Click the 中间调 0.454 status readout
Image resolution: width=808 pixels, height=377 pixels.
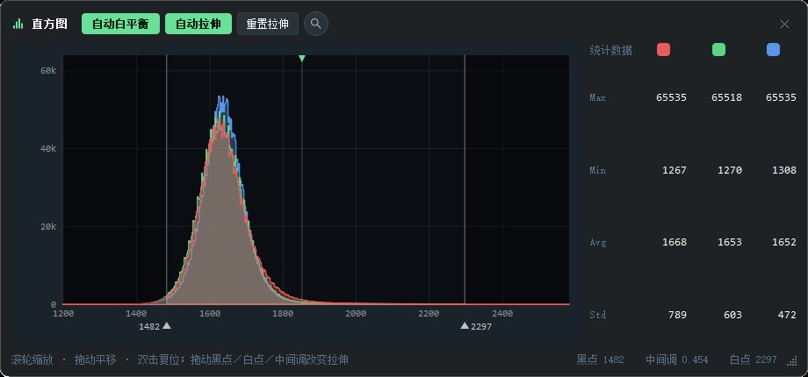pyautogui.click(x=677, y=359)
